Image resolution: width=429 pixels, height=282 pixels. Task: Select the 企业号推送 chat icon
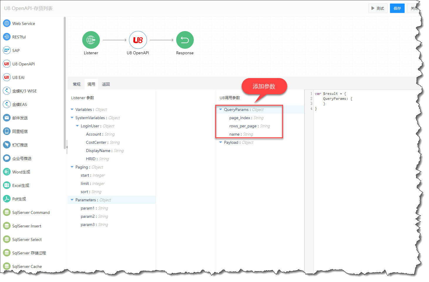7,158
